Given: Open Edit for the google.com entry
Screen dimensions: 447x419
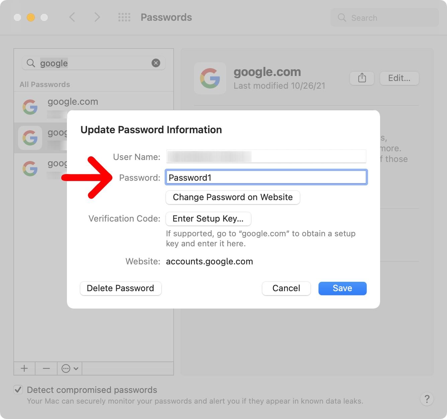Looking at the screenshot, I should pyautogui.click(x=399, y=78).
